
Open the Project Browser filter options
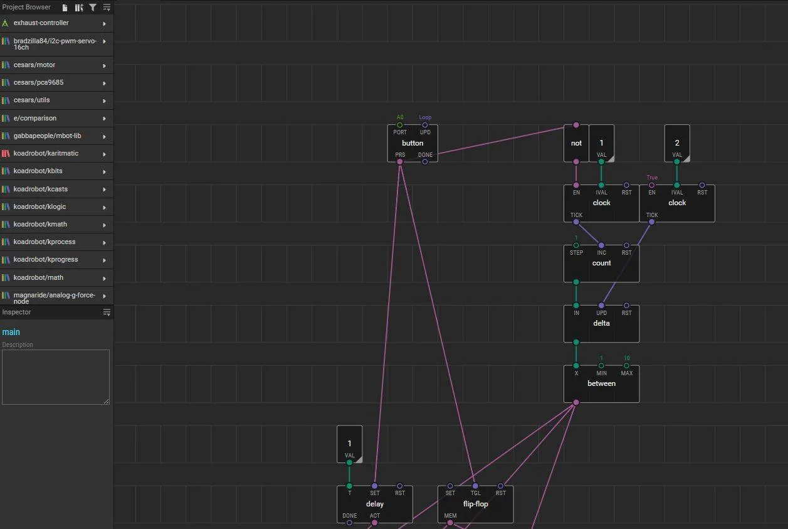click(93, 8)
